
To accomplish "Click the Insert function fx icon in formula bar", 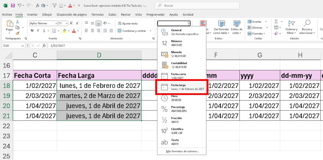I will point(44,46).
